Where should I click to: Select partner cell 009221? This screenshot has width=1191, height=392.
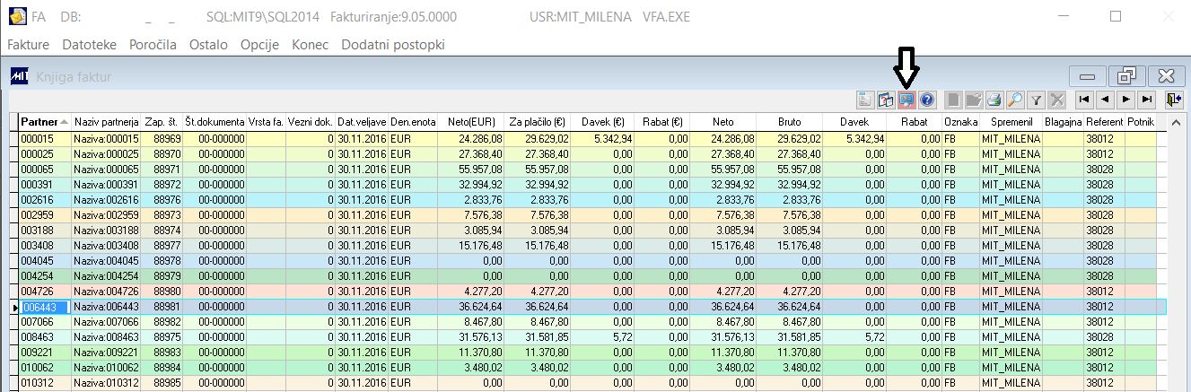point(45,352)
